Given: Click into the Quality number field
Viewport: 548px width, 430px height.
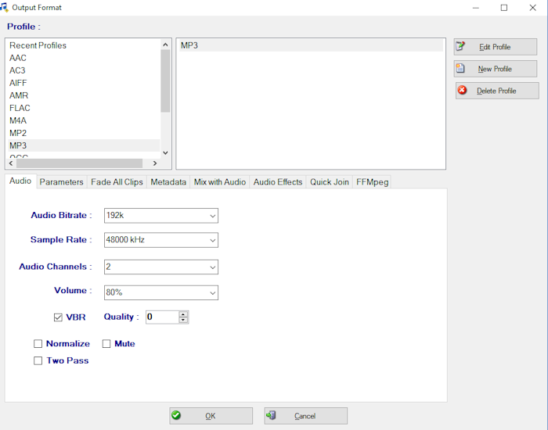Looking at the screenshot, I should tap(161, 317).
